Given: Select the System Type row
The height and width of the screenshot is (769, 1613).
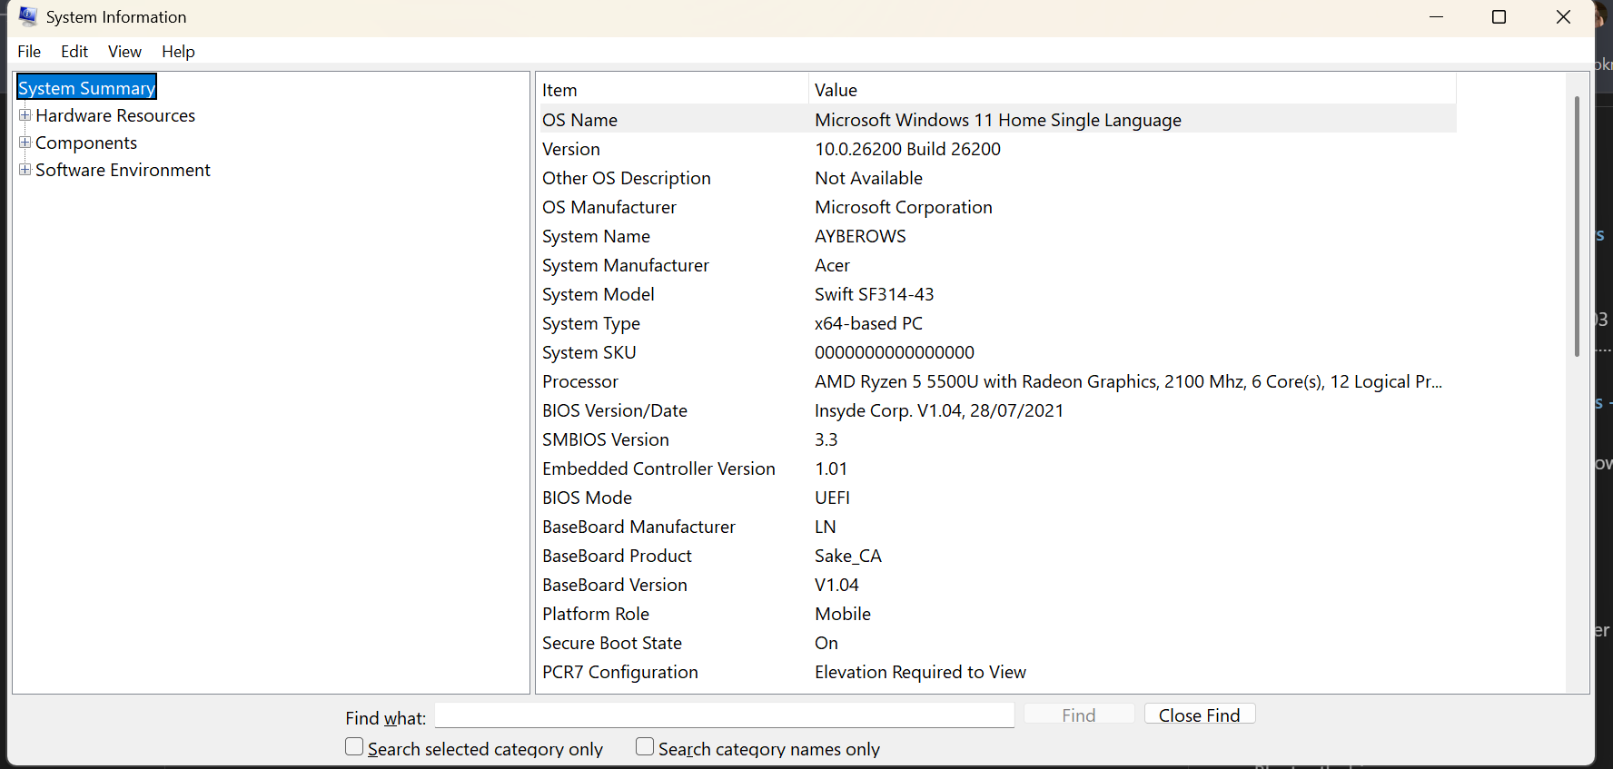Looking at the screenshot, I should 997,323.
